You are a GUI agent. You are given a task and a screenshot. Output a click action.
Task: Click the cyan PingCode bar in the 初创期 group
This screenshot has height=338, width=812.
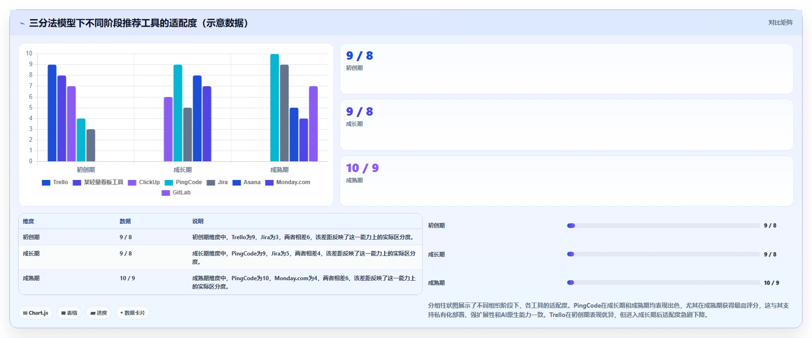(x=81, y=140)
